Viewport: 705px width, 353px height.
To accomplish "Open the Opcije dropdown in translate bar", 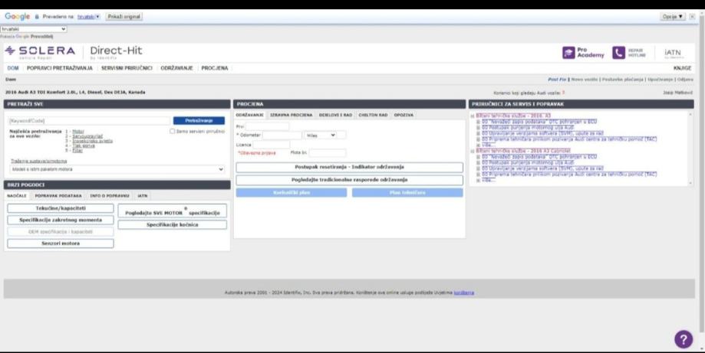I will point(673,17).
